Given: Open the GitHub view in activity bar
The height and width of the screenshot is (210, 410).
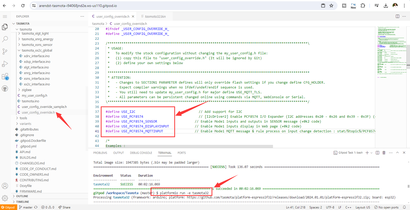Looking at the screenshot, I should [5, 89].
